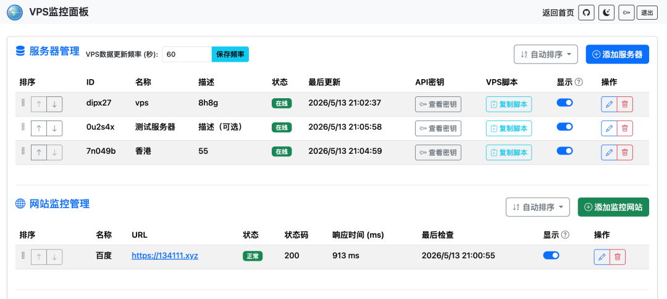Click the 服务器管理 section heading
The height and width of the screenshot is (299, 667).
(54, 51)
